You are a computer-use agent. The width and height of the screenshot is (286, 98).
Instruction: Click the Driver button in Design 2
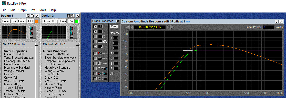pyautogui.click(x=46, y=21)
